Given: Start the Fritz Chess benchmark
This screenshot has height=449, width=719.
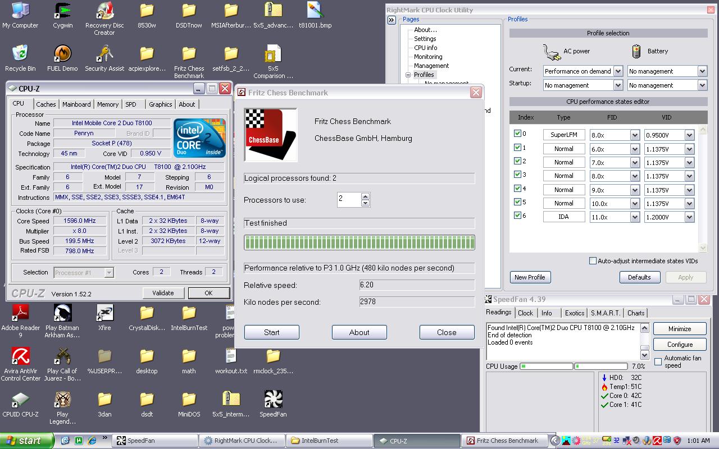Looking at the screenshot, I should pyautogui.click(x=272, y=332).
